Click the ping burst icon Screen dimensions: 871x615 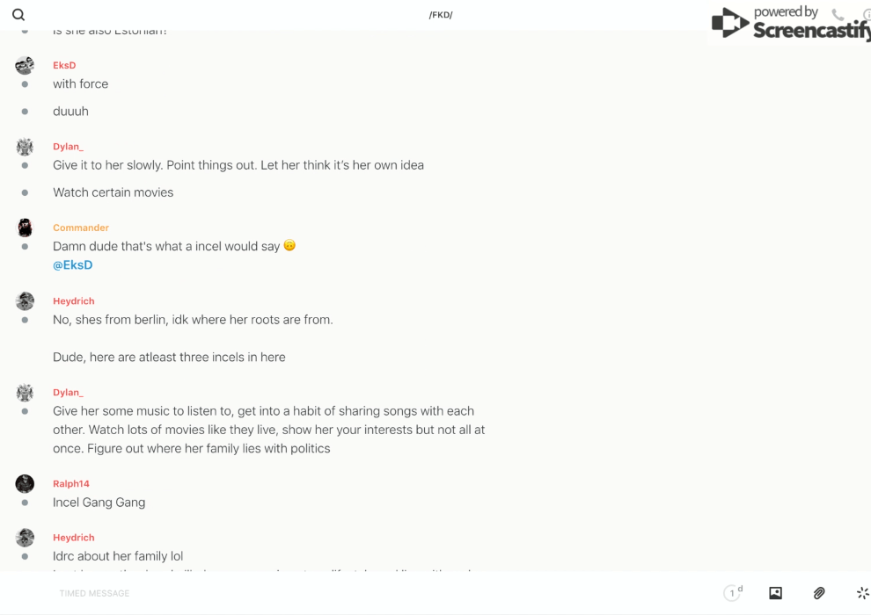pos(862,593)
